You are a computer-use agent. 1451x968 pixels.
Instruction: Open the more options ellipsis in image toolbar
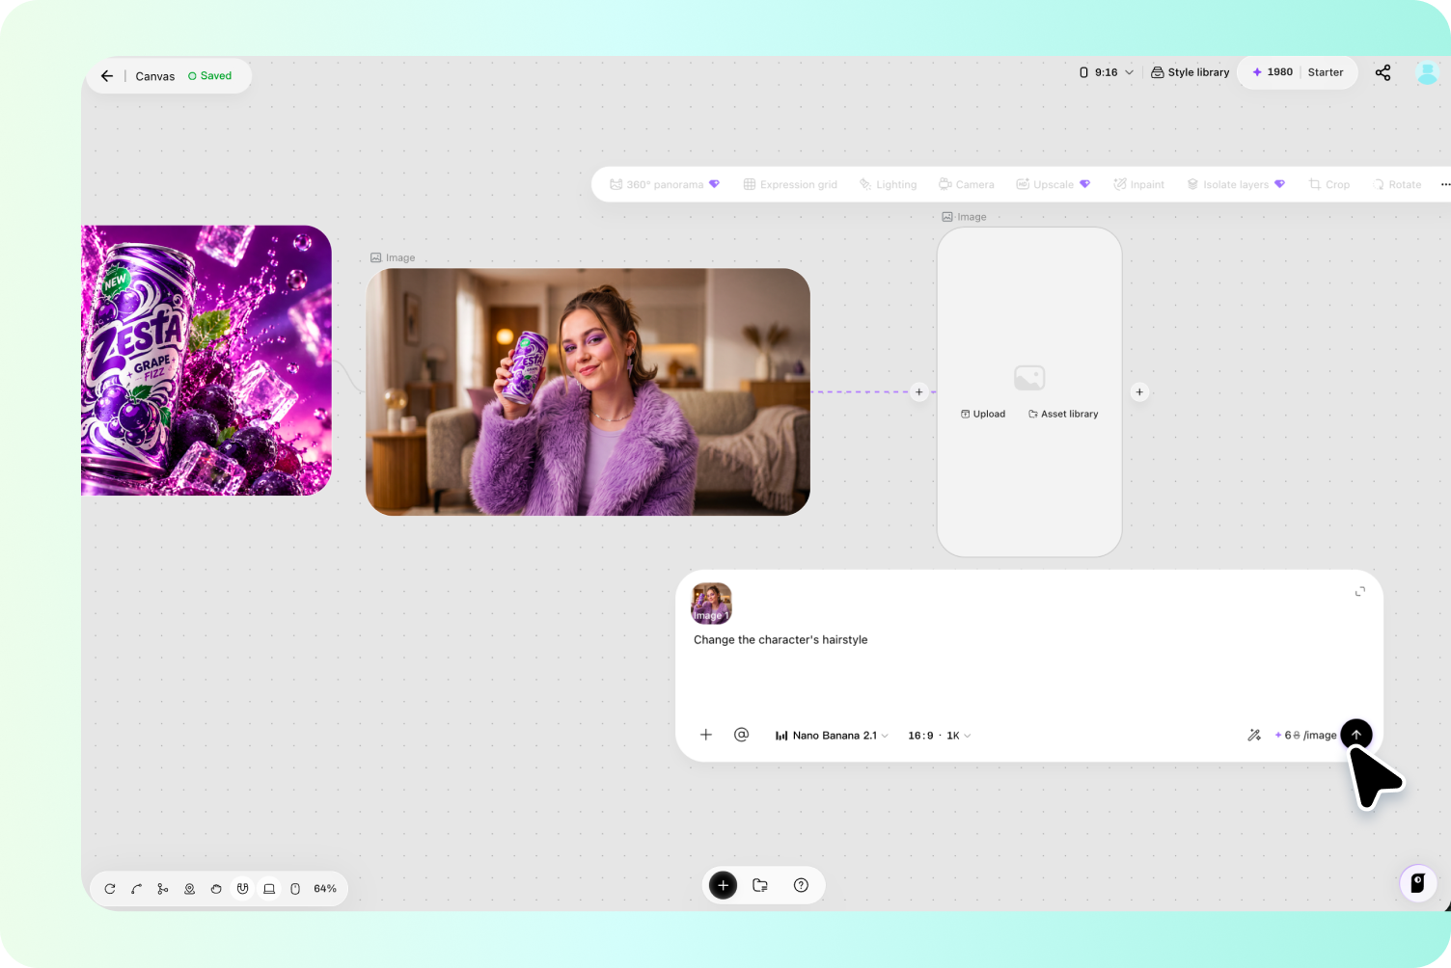tap(1444, 184)
